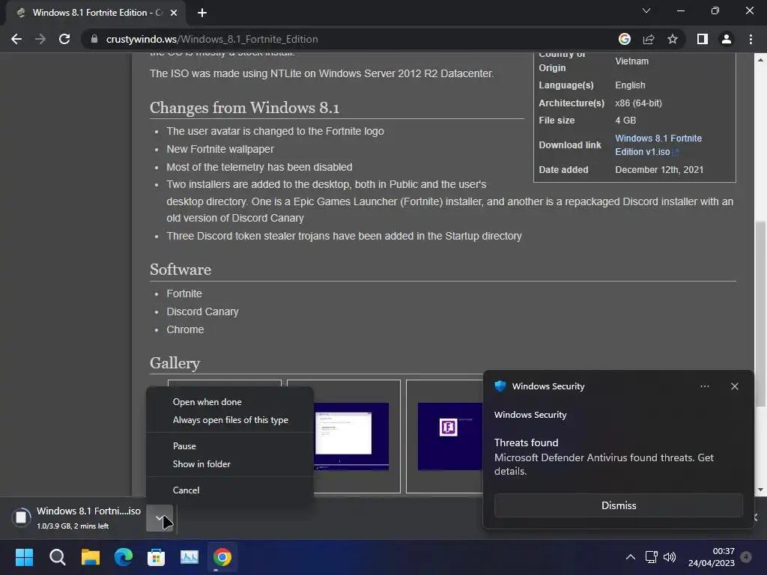Open the Windows Start menu
This screenshot has width=767, height=575.
point(24,557)
